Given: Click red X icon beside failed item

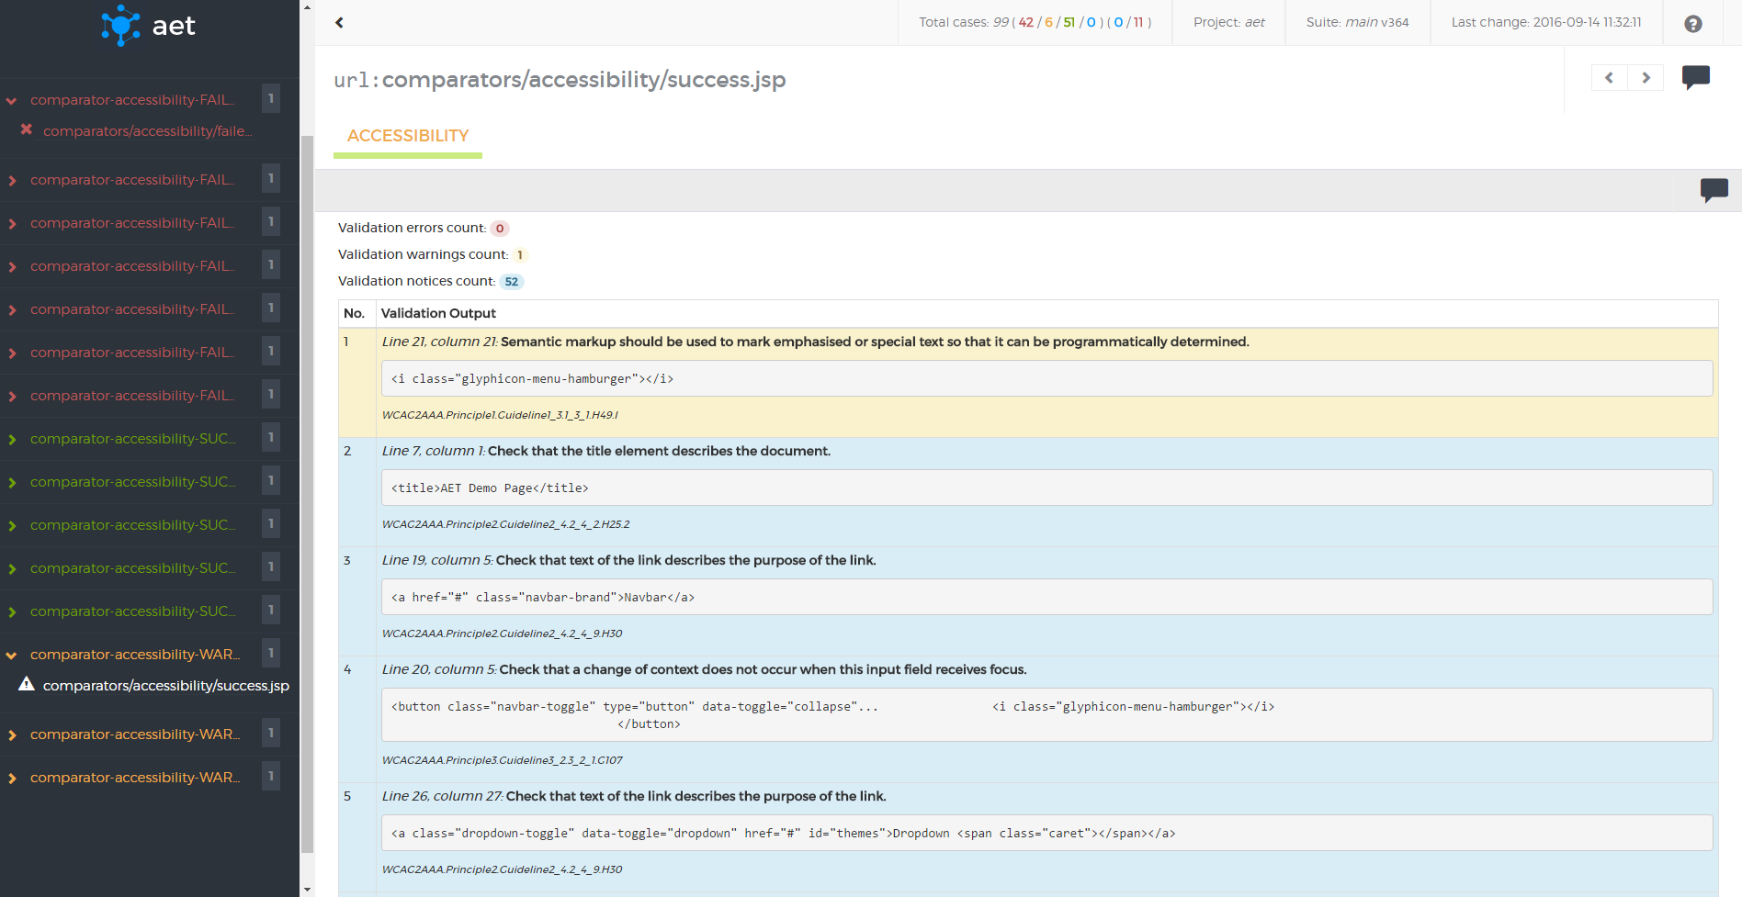Looking at the screenshot, I should coord(27,130).
